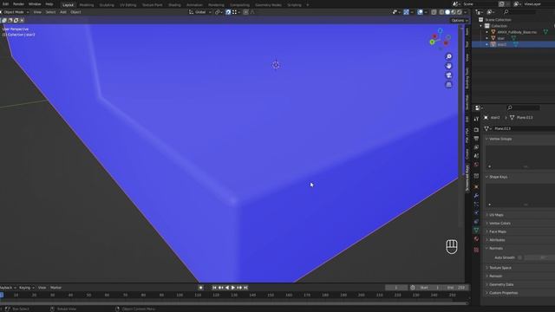Switch to rendered viewport shading
555x312 pixels.
[460, 12]
